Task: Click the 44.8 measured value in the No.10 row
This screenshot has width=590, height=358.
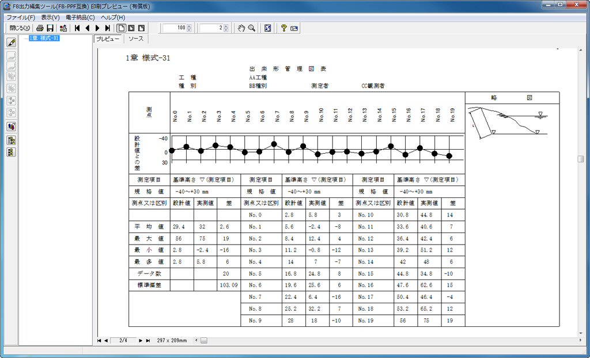Action: [428, 215]
